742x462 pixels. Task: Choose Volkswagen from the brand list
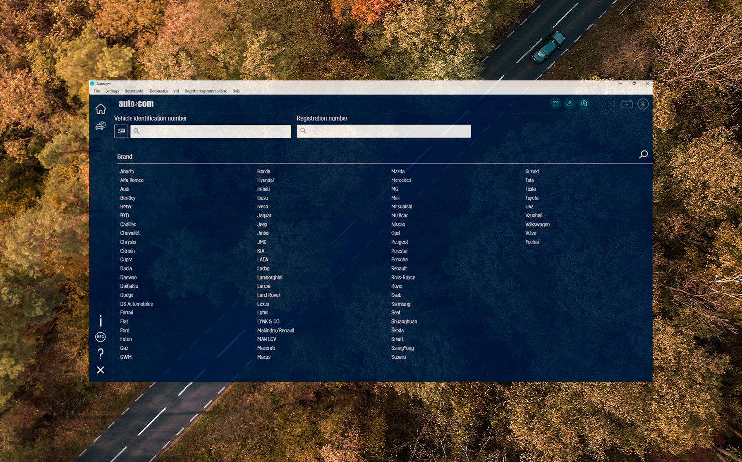[x=537, y=225]
